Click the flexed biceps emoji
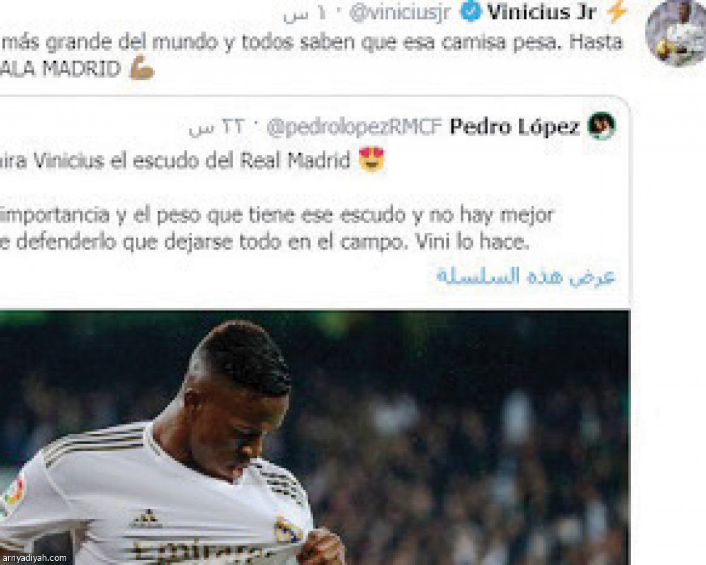706x565 pixels. tap(142, 70)
